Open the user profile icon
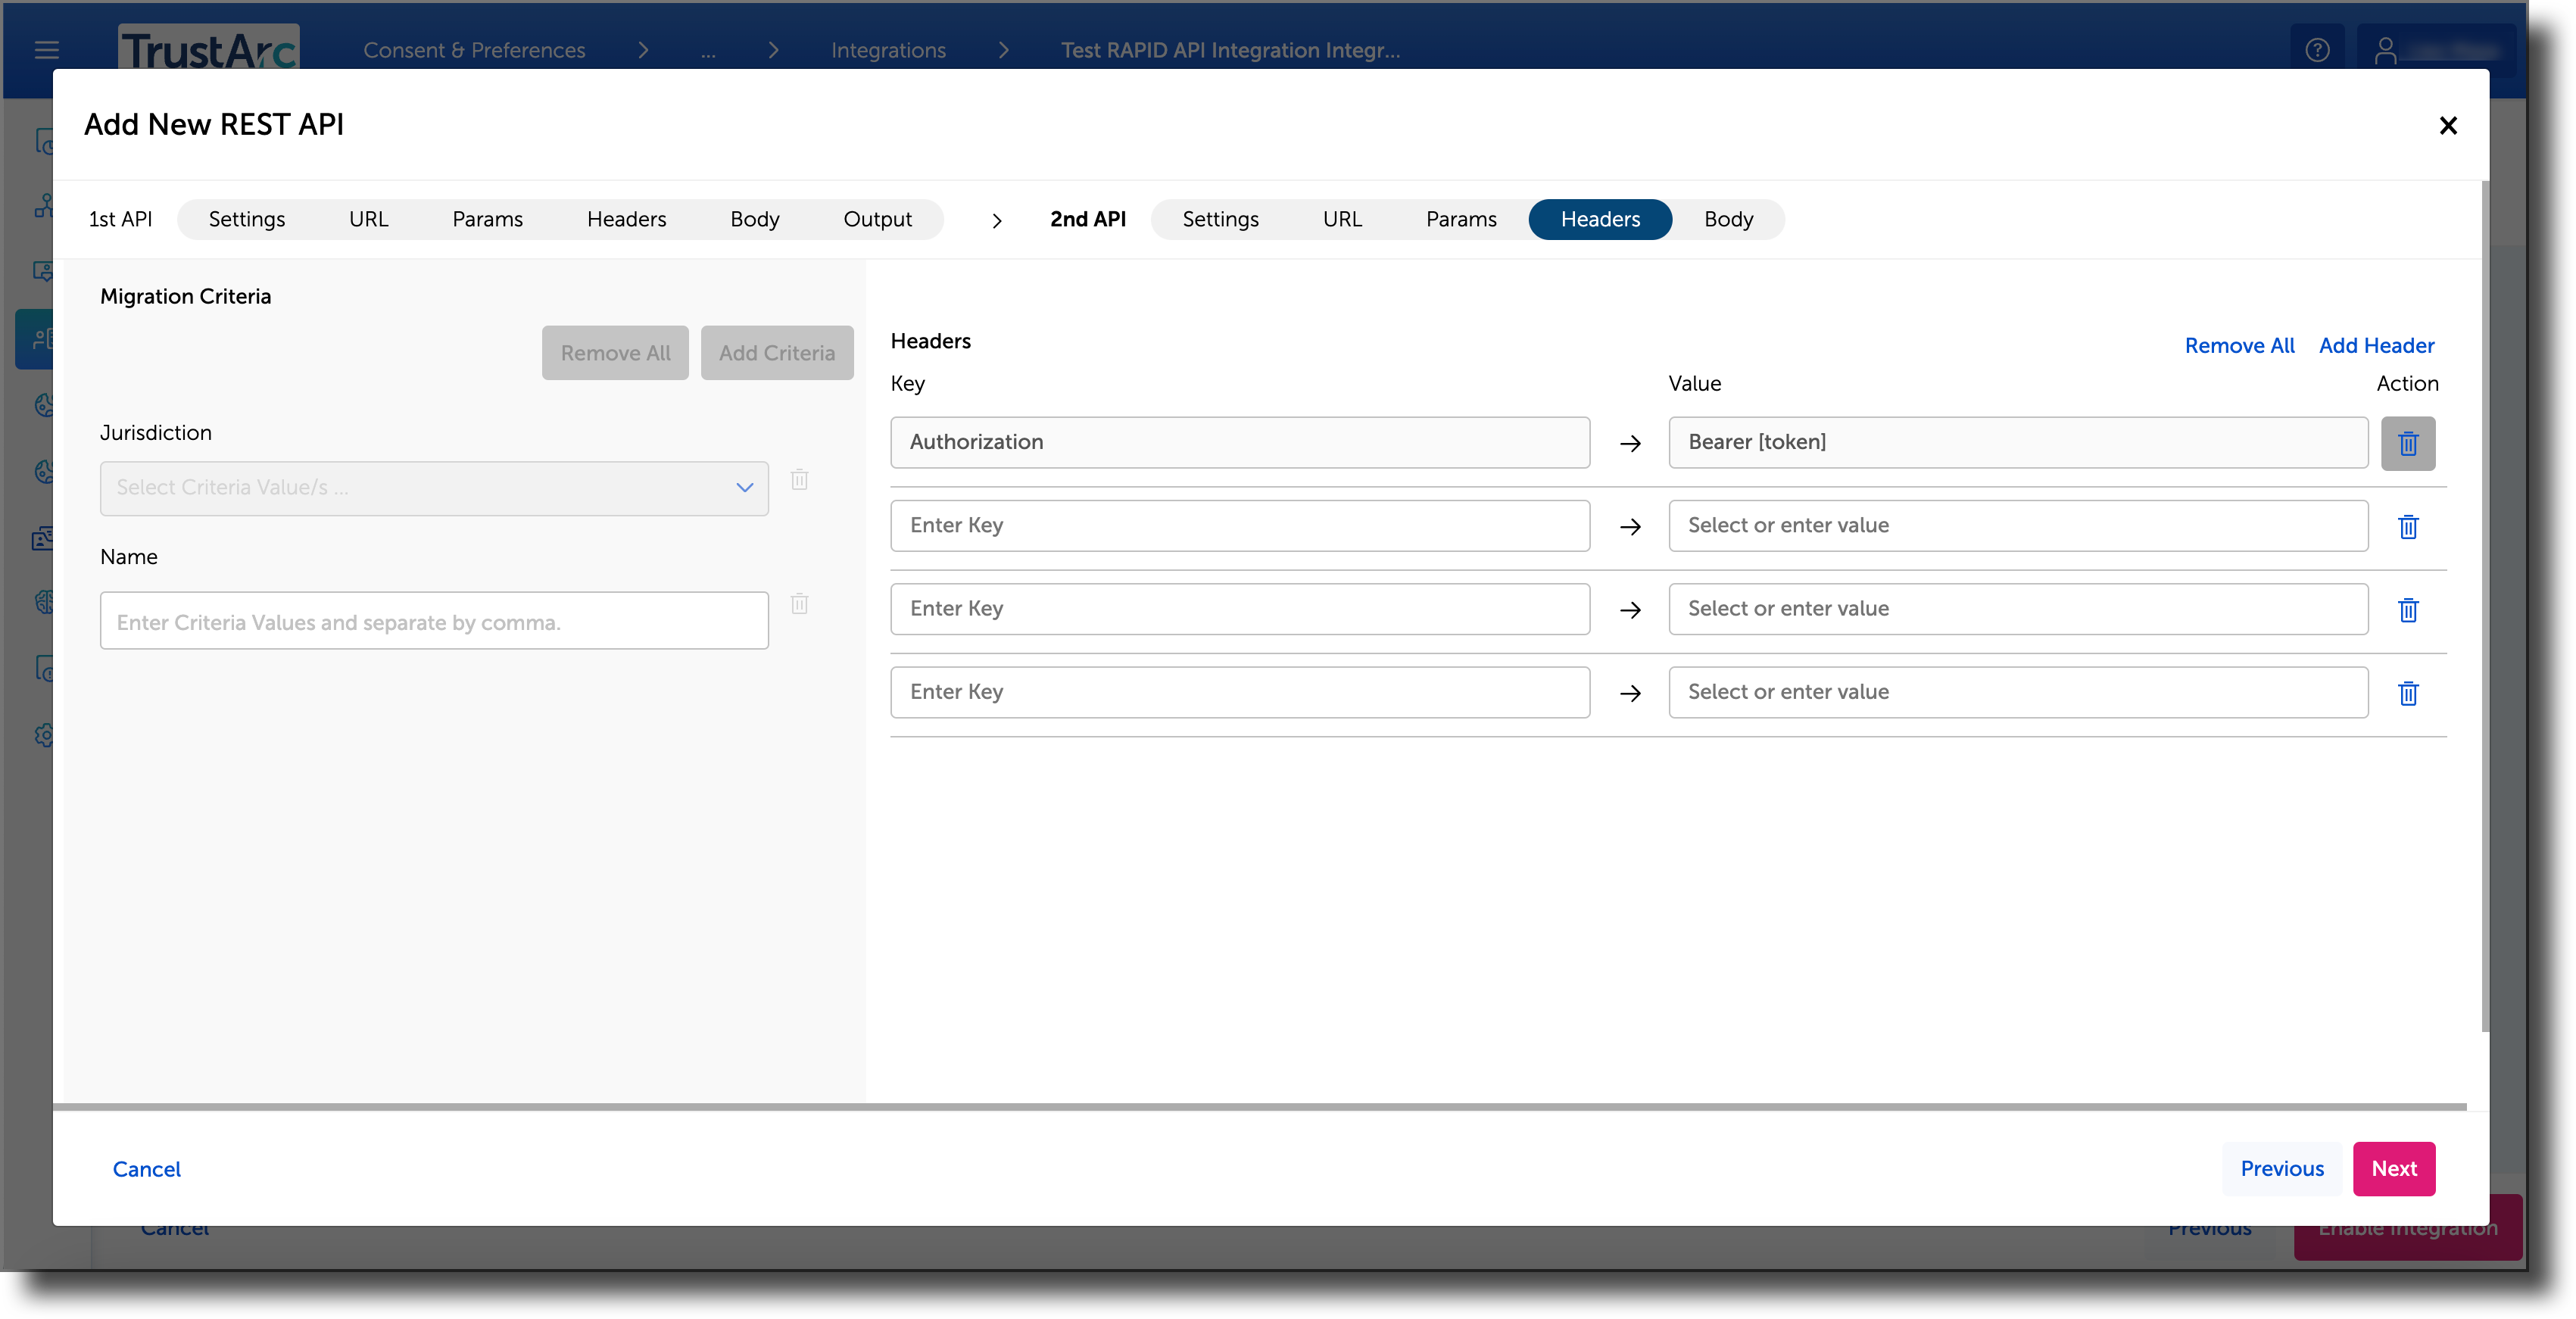Image resolution: width=2576 pixels, height=1319 pixels. pos(2385,49)
